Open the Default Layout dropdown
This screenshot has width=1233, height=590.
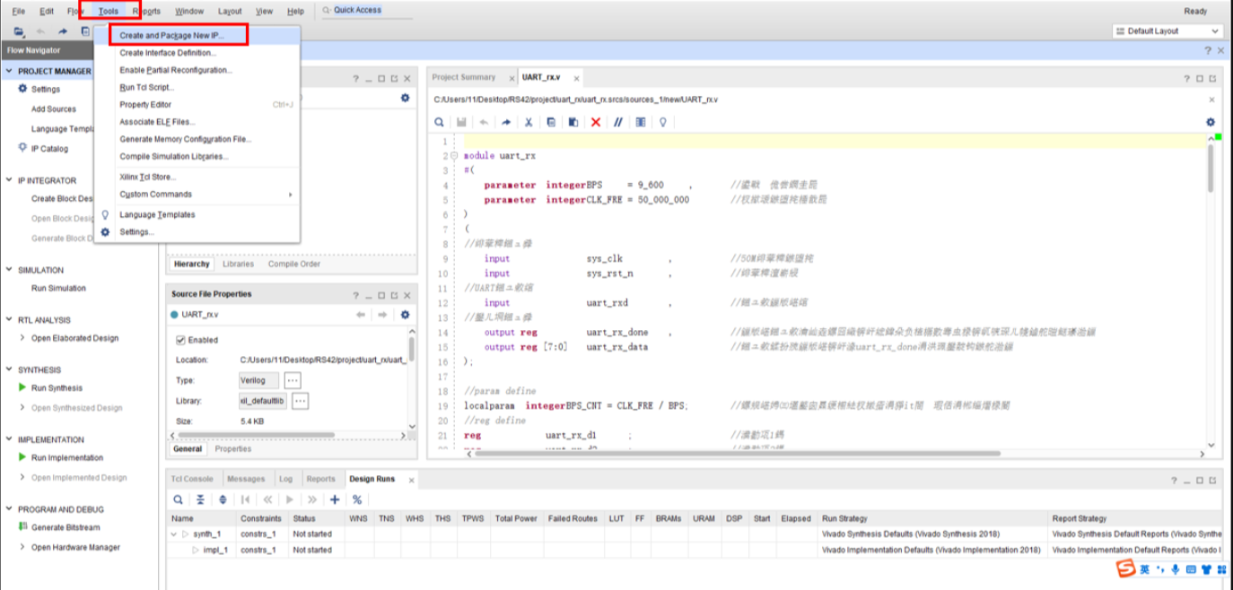[1167, 31]
